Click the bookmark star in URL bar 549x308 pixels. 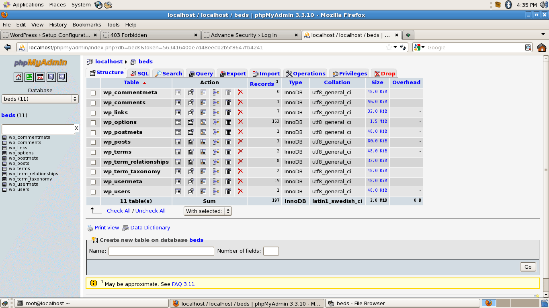(389, 47)
